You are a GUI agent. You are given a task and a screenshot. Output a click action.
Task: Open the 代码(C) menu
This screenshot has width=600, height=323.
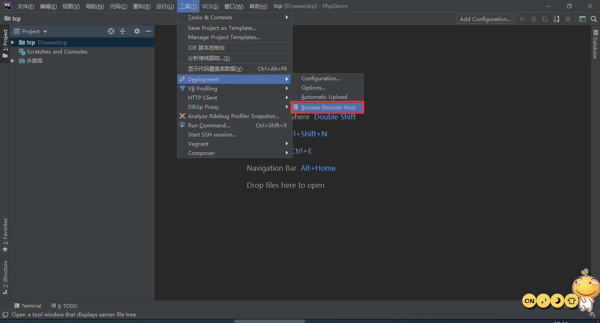[x=118, y=6]
